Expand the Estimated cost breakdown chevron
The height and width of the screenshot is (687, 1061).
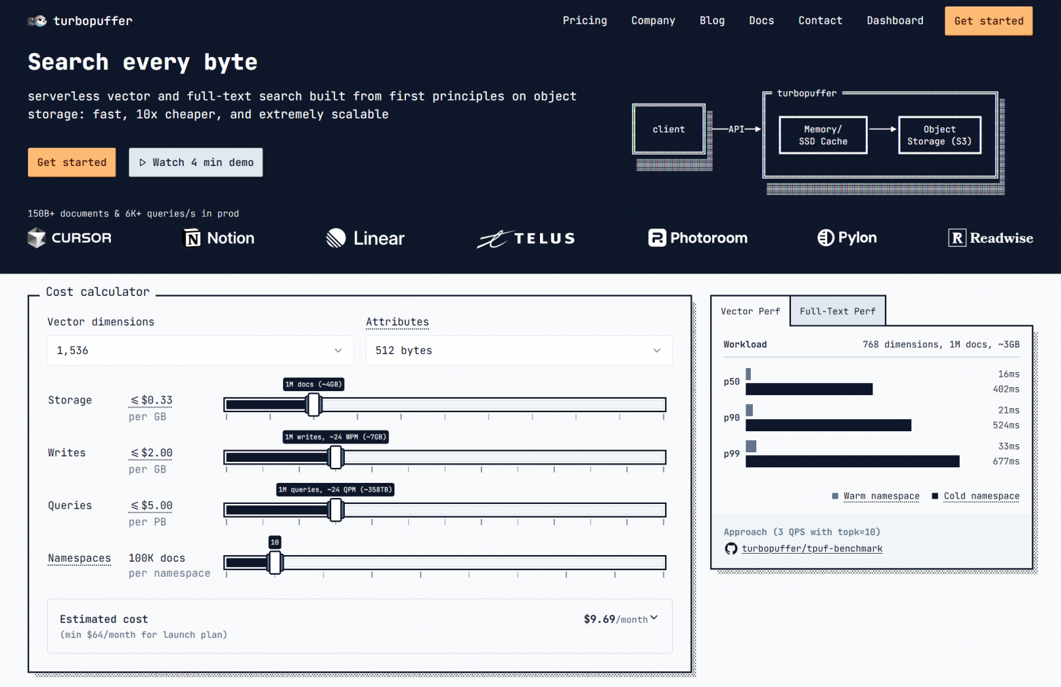pos(654,618)
